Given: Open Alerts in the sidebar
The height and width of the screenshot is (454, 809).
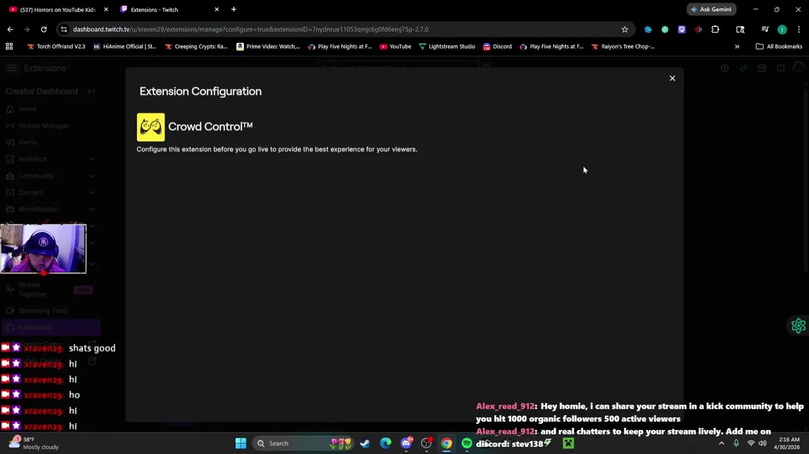Looking at the screenshot, I should [x=50, y=142].
